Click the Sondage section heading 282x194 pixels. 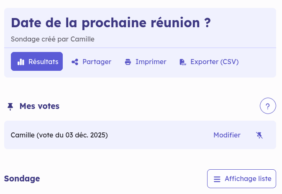[x=22, y=178]
